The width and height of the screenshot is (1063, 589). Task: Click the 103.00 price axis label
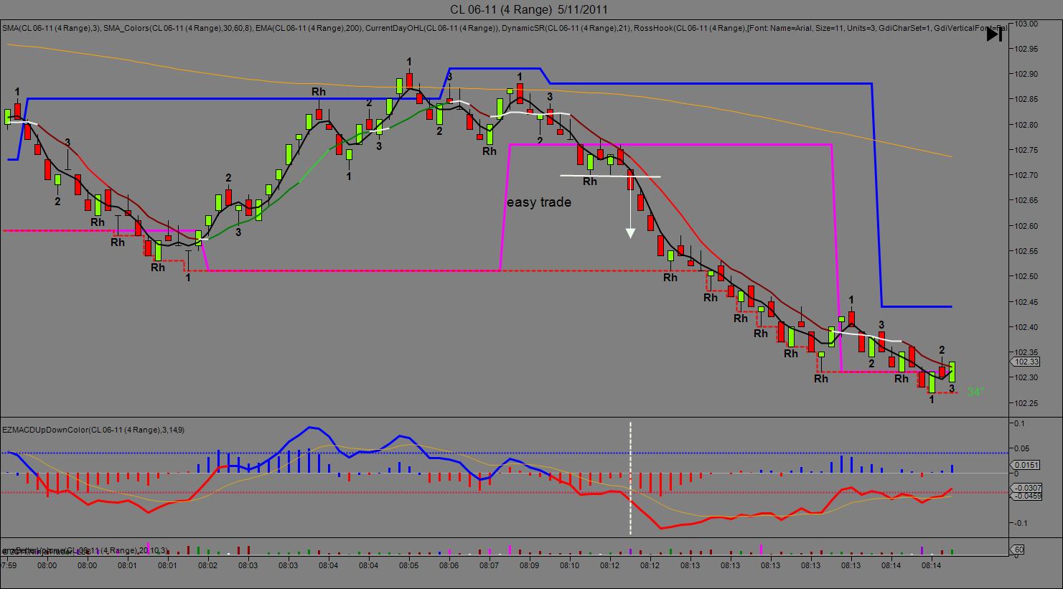(x=1027, y=24)
